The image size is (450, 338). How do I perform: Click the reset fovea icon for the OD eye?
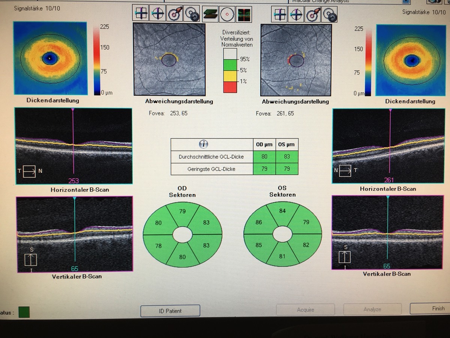click(192, 14)
